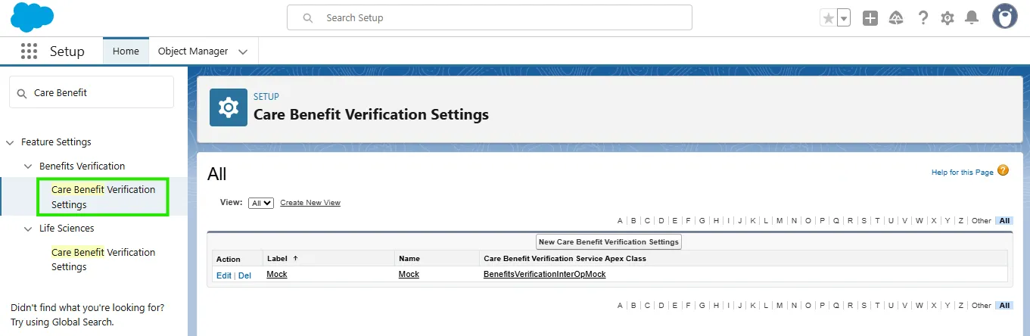Click the Search Setup input field
This screenshot has width=1030, height=336.
point(499,17)
